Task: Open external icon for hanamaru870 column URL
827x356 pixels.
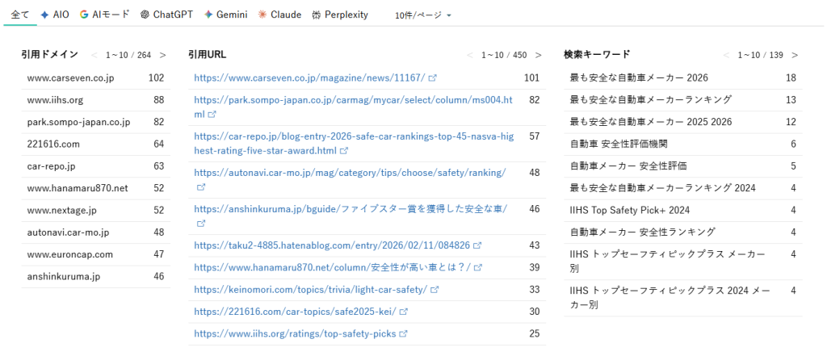Action: (x=478, y=267)
